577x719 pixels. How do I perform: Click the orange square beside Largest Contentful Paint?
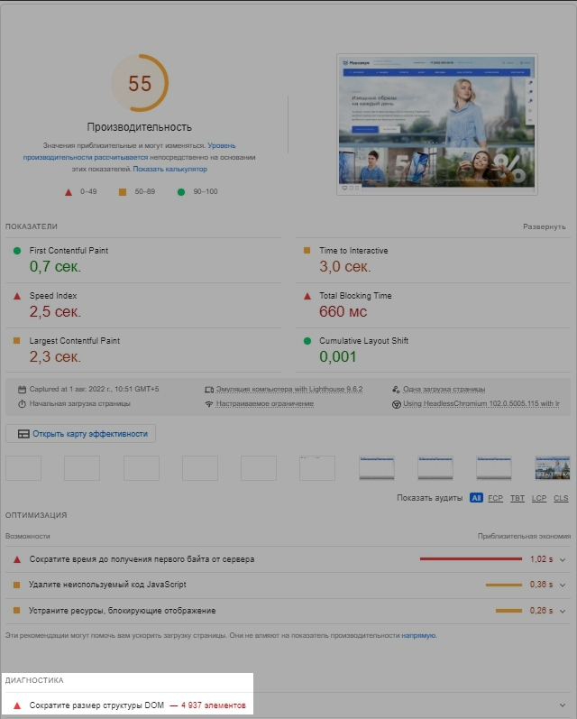click(16, 341)
